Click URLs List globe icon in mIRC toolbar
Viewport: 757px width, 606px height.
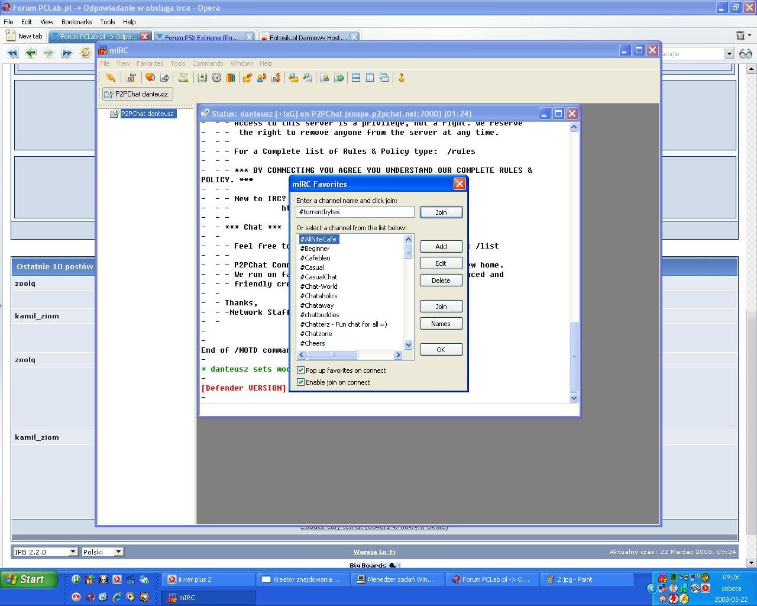[x=339, y=78]
